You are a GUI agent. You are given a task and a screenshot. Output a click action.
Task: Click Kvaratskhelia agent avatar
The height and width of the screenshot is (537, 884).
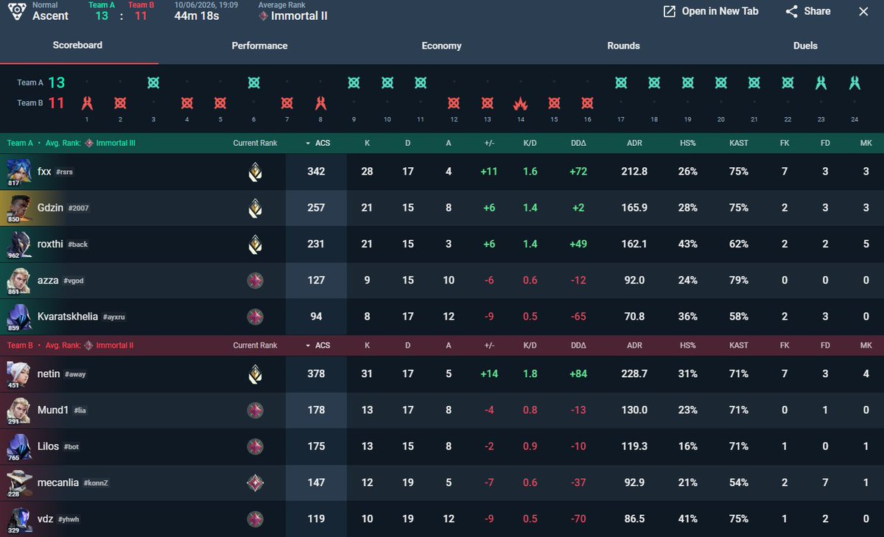[18, 317]
